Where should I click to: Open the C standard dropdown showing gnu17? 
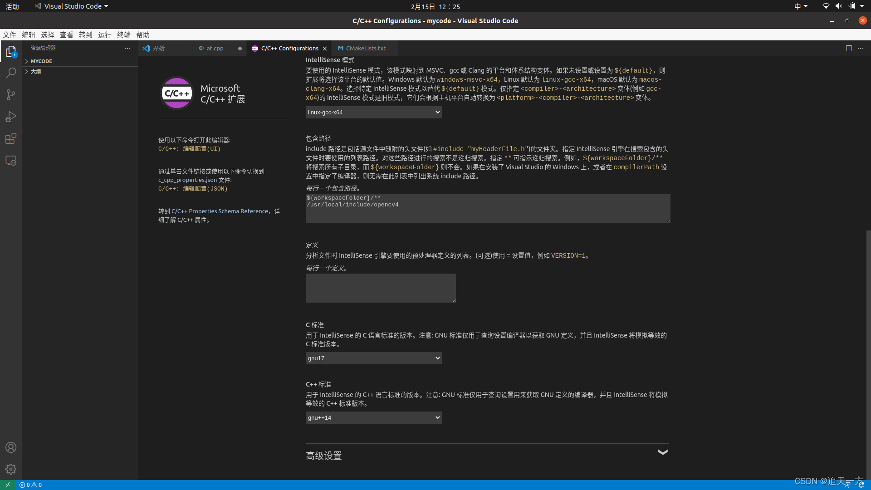373,358
